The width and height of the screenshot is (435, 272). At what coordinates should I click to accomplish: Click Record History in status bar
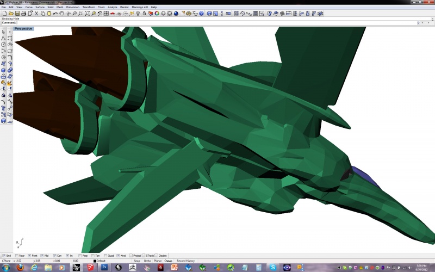(185, 261)
